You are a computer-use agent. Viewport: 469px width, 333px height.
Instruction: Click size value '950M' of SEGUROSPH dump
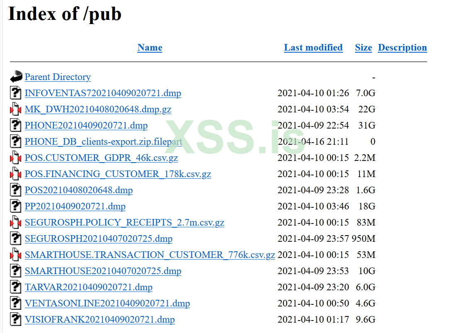pyautogui.click(x=363, y=238)
